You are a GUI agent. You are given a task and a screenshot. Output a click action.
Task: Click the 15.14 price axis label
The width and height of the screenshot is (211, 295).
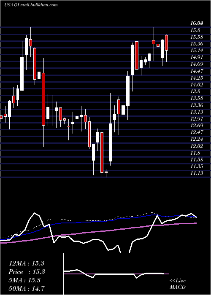pos(197,51)
